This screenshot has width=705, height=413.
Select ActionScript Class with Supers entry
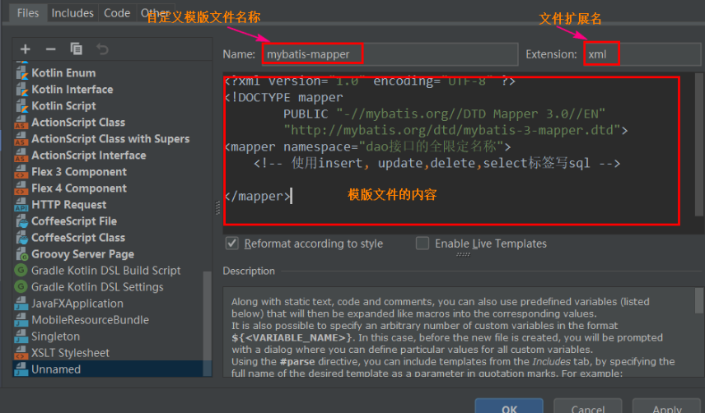pyautogui.click(x=110, y=139)
